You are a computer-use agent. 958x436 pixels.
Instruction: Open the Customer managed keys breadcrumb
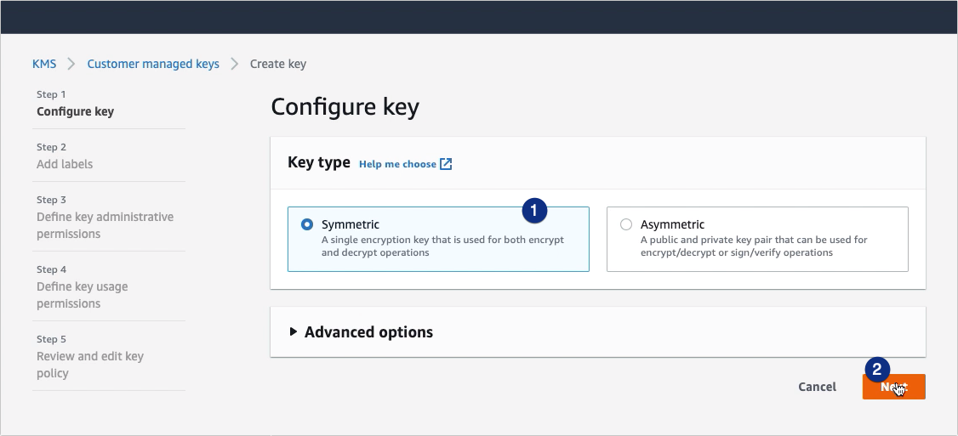(x=153, y=64)
